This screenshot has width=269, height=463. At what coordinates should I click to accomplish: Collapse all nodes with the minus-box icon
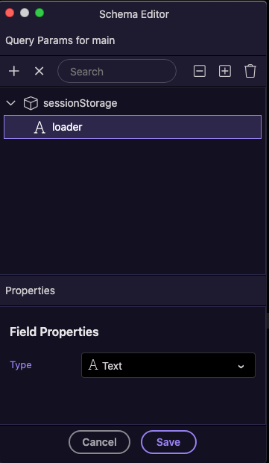point(200,71)
